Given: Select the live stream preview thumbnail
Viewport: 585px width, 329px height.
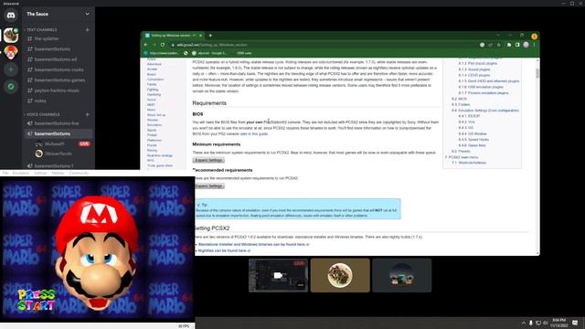Looking at the screenshot, I should (x=278, y=275).
